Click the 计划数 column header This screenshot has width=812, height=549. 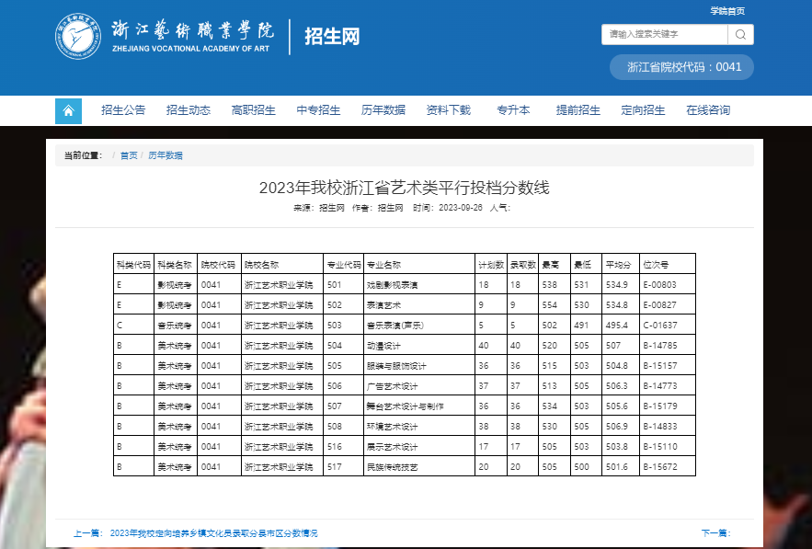pyautogui.click(x=491, y=265)
